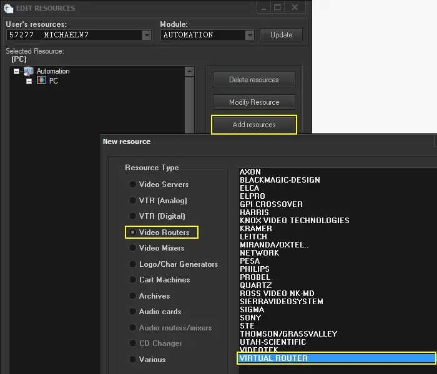This screenshot has width=437, height=374.
Task: Choose the Video Mixers radio option
Action: pos(132,248)
